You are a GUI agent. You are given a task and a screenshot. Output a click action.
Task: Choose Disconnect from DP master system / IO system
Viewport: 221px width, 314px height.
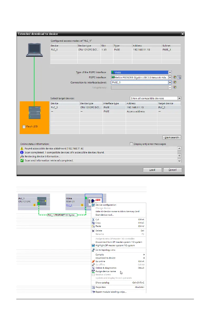tap(119, 242)
